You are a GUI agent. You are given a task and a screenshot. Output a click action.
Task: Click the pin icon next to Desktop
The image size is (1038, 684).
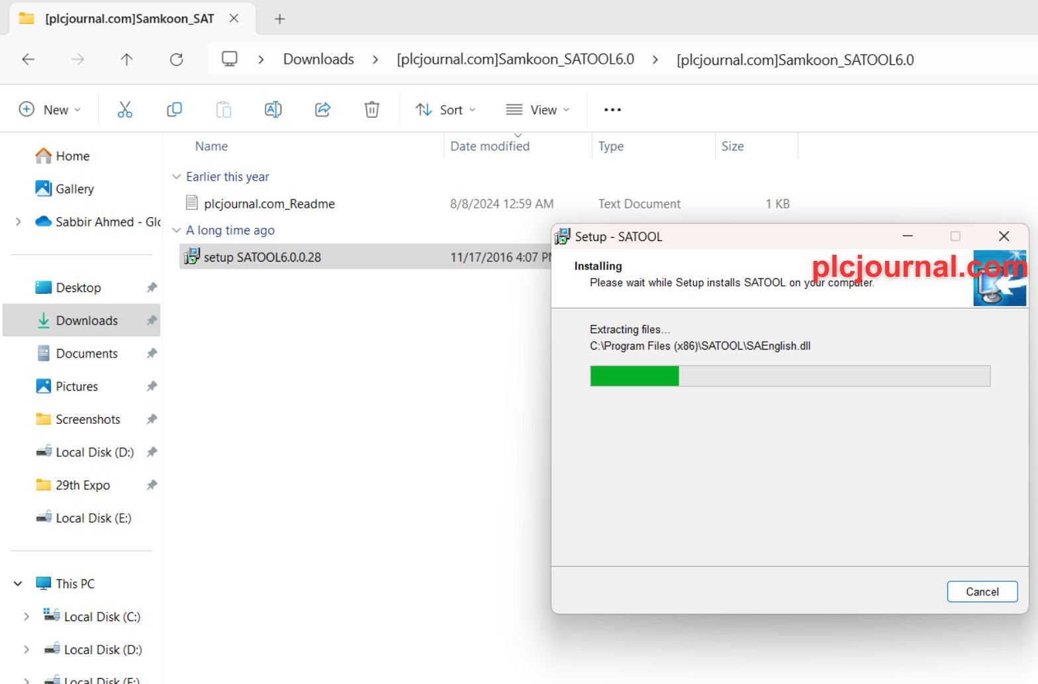point(152,287)
